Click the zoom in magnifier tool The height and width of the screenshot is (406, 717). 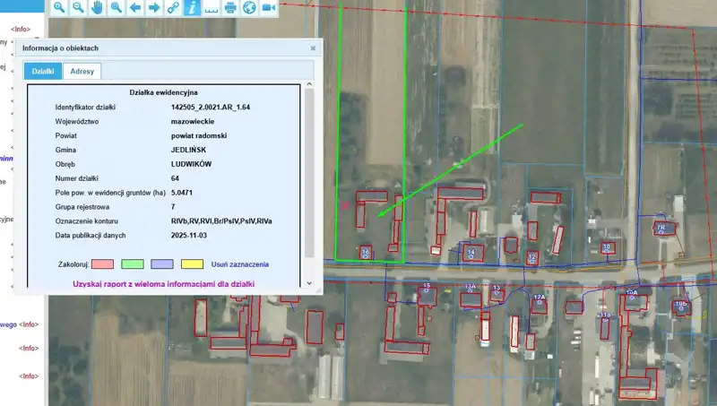coord(59,8)
